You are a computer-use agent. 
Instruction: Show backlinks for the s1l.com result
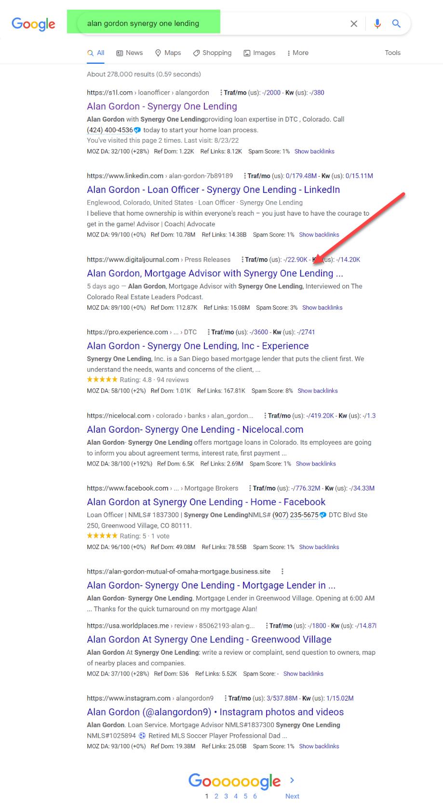(314, 151)
